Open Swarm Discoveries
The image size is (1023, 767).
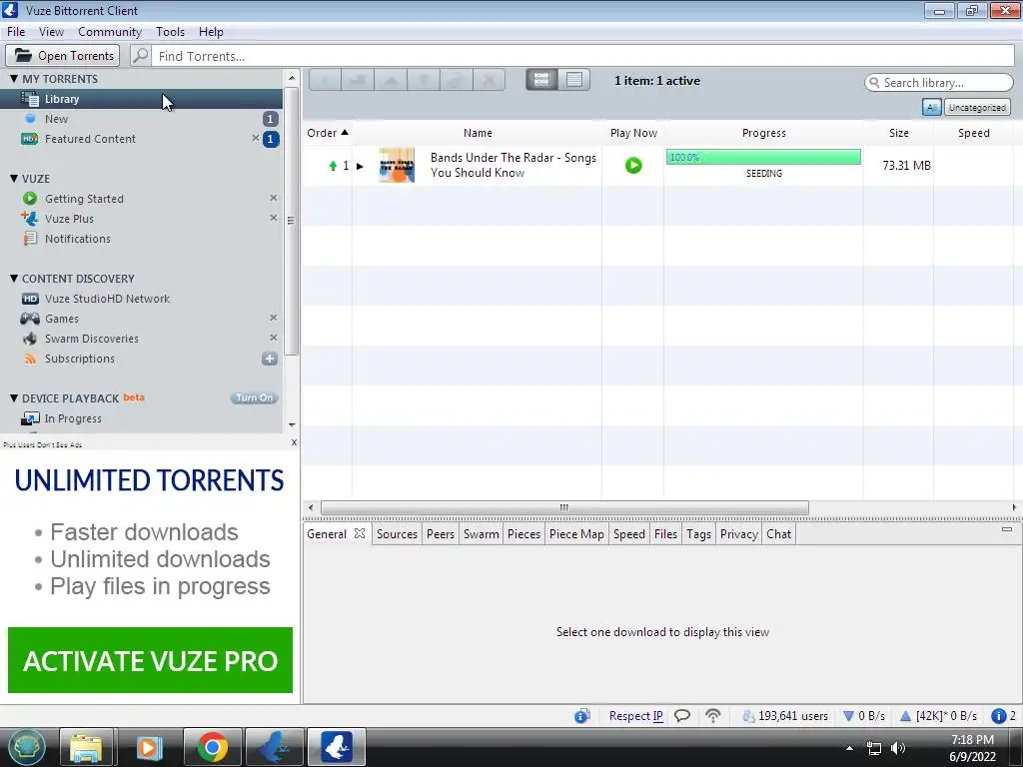(91, 339)
